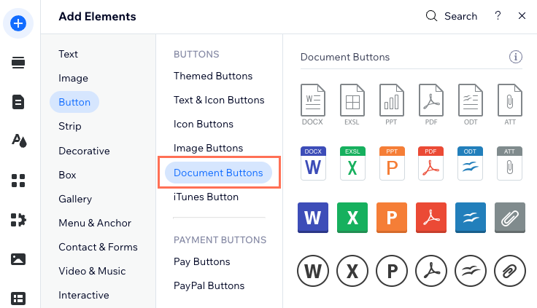Open the puzzle-piece integrations icon in sidebar
This screenshot has width=537, height=308.
tap(18, 220)
